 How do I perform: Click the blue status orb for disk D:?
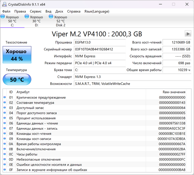coord(27,16)
